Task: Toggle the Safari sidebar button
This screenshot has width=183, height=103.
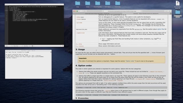Action: click(x=85, y=11)
